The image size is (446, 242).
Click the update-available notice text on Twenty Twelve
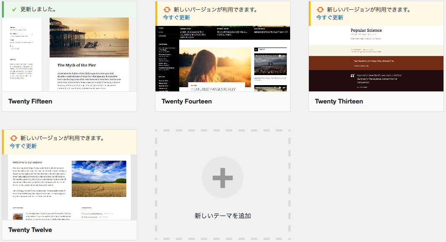pos(62,138)
